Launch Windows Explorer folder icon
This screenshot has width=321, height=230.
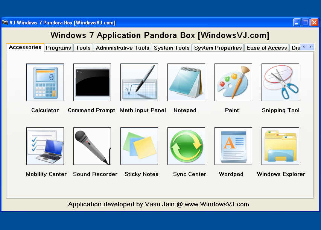click(280, 146)
